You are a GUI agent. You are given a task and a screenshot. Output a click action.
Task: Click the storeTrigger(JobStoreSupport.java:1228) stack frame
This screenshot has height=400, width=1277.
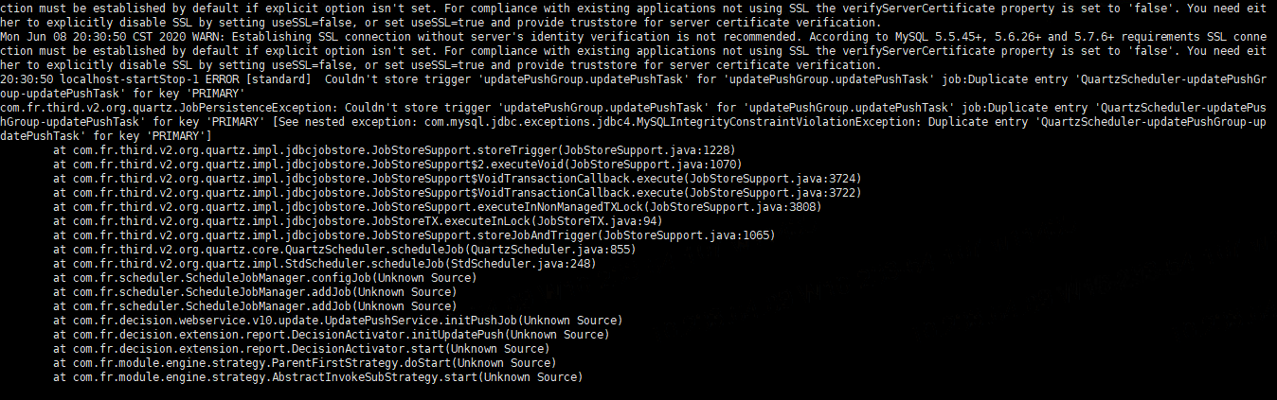[x=394, y=149]
